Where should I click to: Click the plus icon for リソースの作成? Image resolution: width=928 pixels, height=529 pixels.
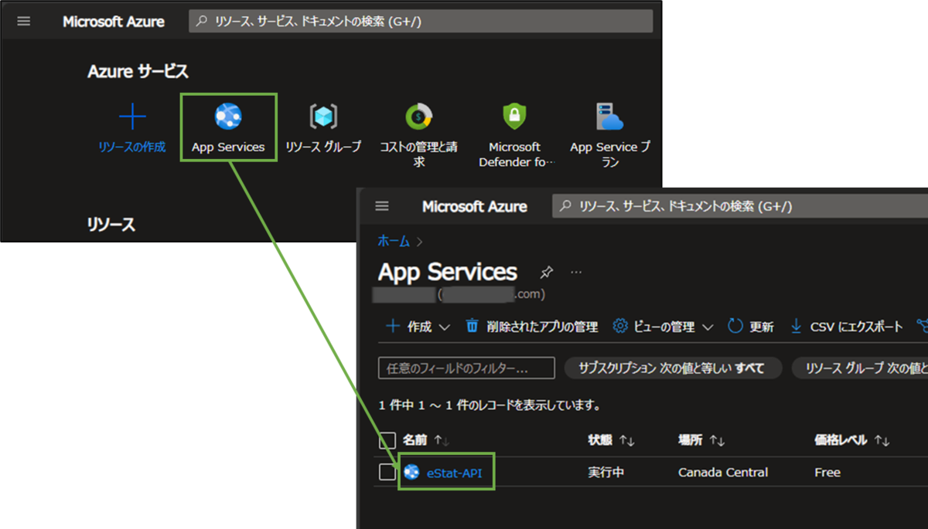(132, 117)
